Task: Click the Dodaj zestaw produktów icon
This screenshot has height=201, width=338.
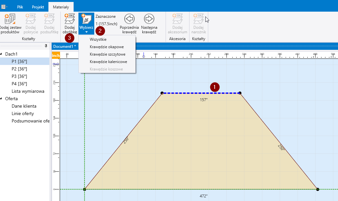Action: [10, 19]
